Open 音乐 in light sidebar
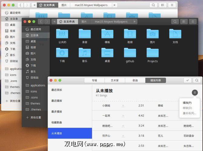 point(12,55)
